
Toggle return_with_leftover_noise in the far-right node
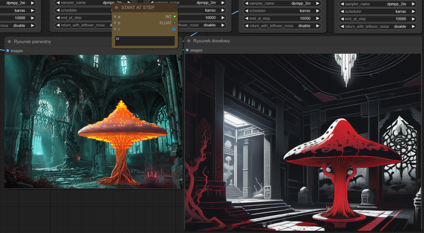[378, 26]
